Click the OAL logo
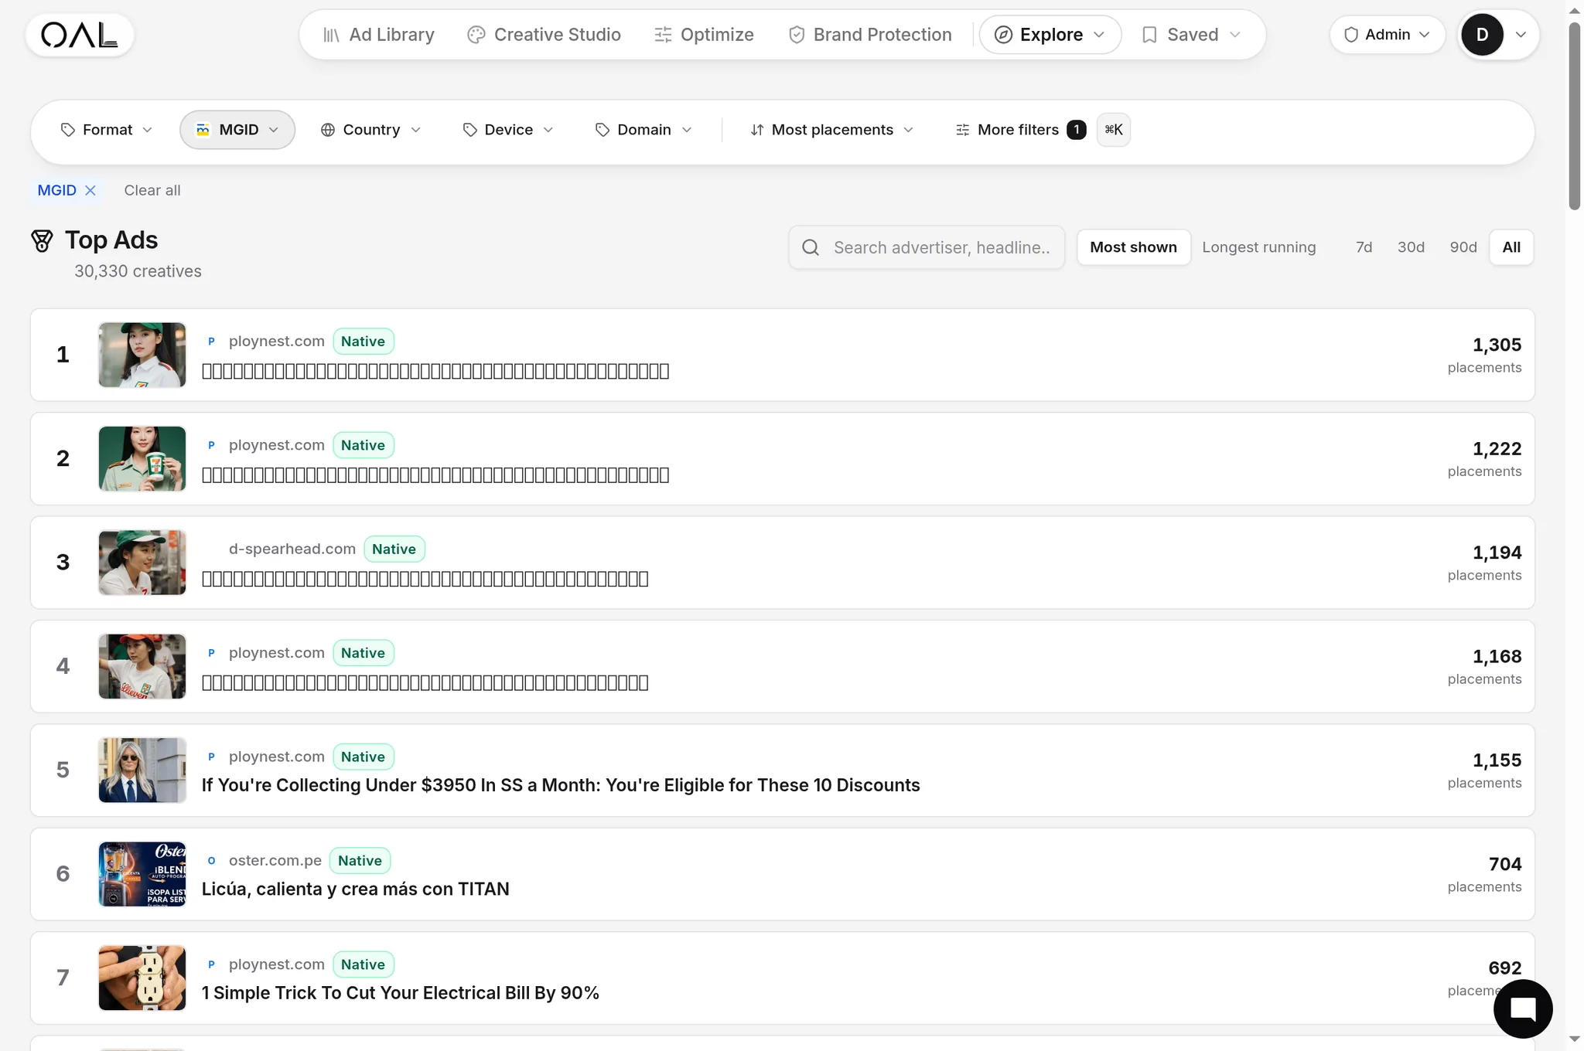Viewport: 1584px width, 1051px height. [x=79, y=35]
